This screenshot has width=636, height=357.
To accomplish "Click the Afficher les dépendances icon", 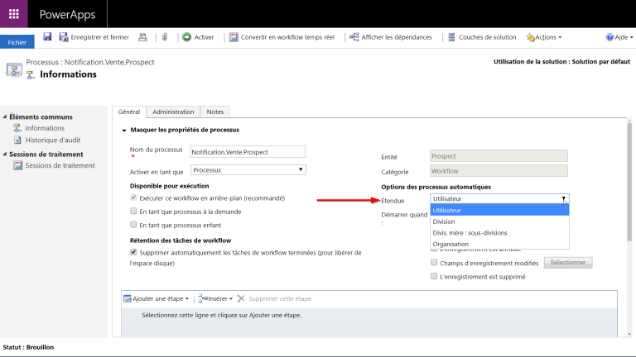I will coord(354,37).
